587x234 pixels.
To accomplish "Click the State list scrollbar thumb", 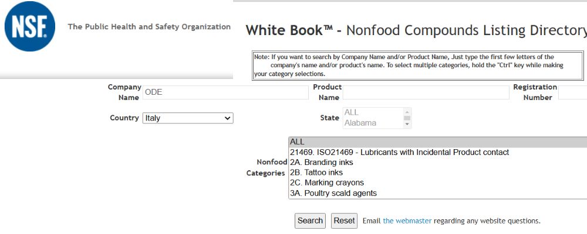I will [x=407, y=118].
